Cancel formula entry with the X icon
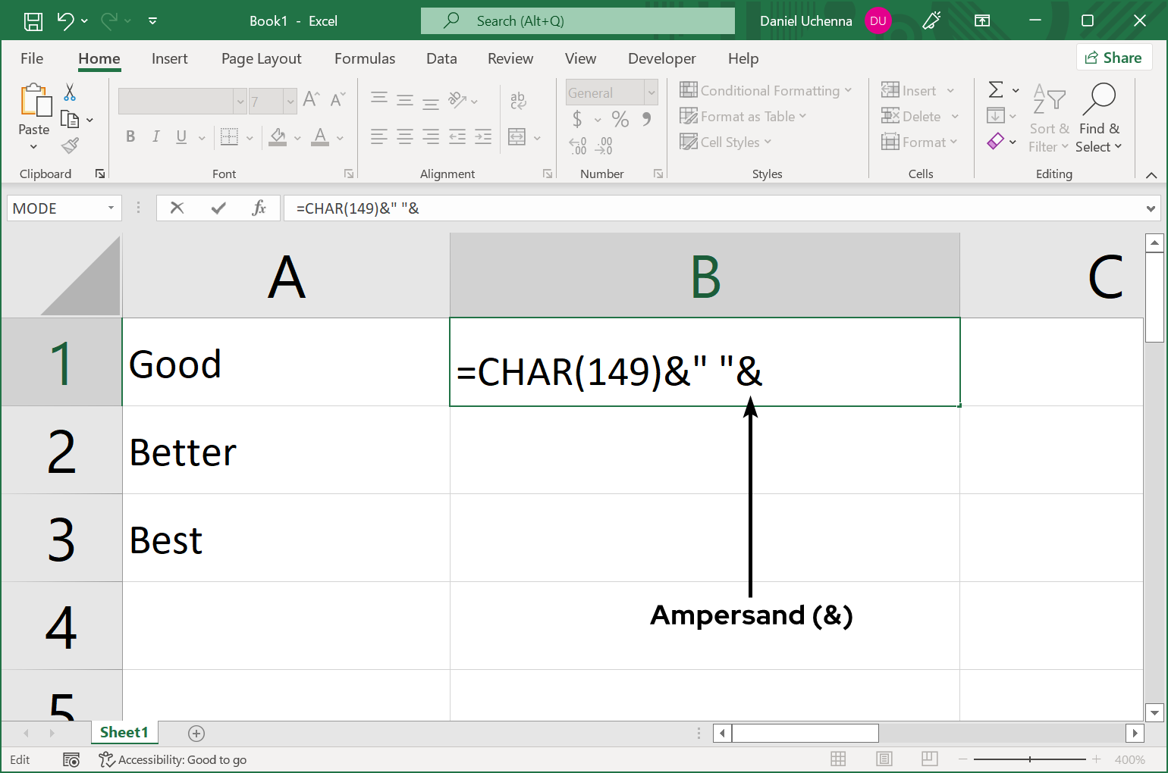This screenshot has width=1168, height=773. pos(177,208)
